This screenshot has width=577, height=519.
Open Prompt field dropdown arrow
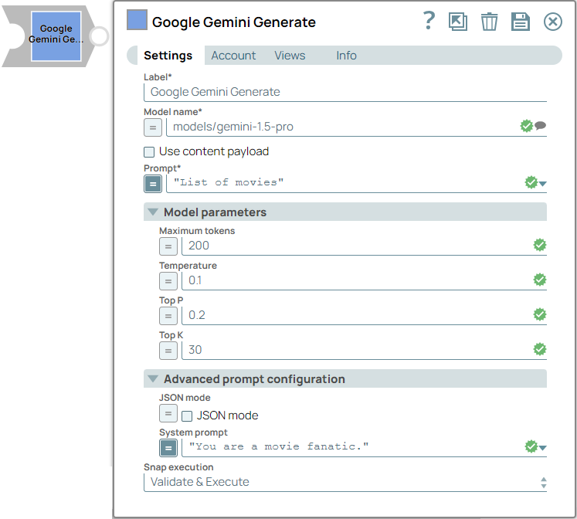point(543,183)
